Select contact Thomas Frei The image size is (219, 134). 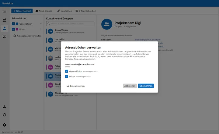70,94
